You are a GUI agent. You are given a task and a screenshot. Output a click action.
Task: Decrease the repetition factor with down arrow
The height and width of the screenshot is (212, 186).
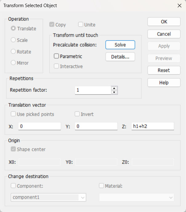114,92
